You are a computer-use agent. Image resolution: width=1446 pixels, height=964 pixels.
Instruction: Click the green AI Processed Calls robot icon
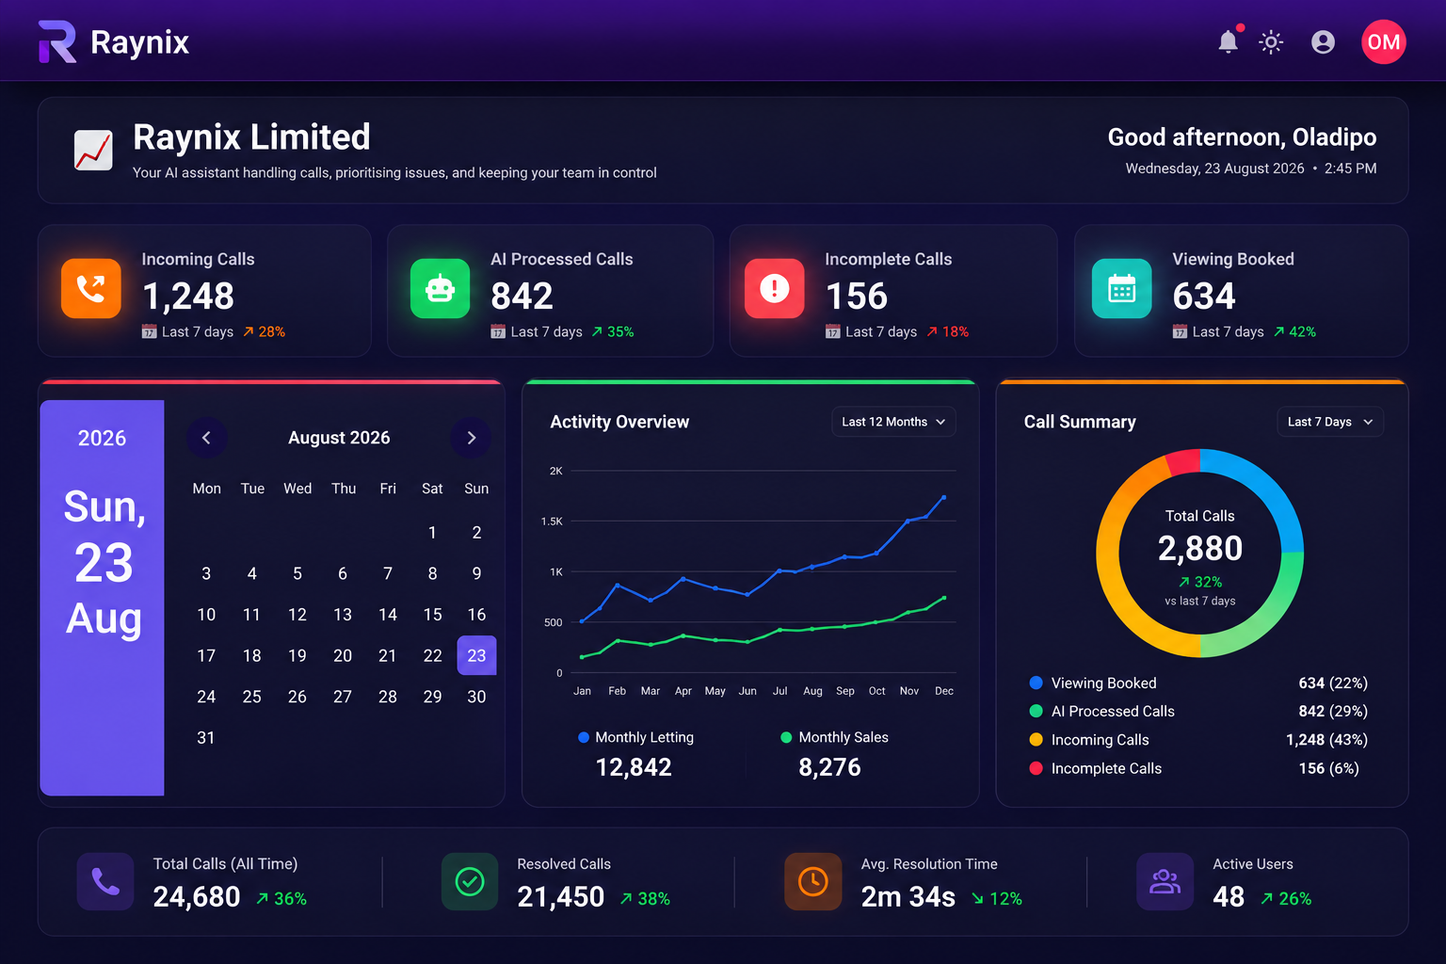[x=440, y=288]
